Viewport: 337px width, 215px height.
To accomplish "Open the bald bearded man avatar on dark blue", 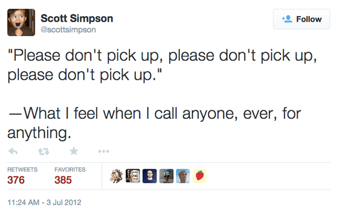I will click(149, 176).
